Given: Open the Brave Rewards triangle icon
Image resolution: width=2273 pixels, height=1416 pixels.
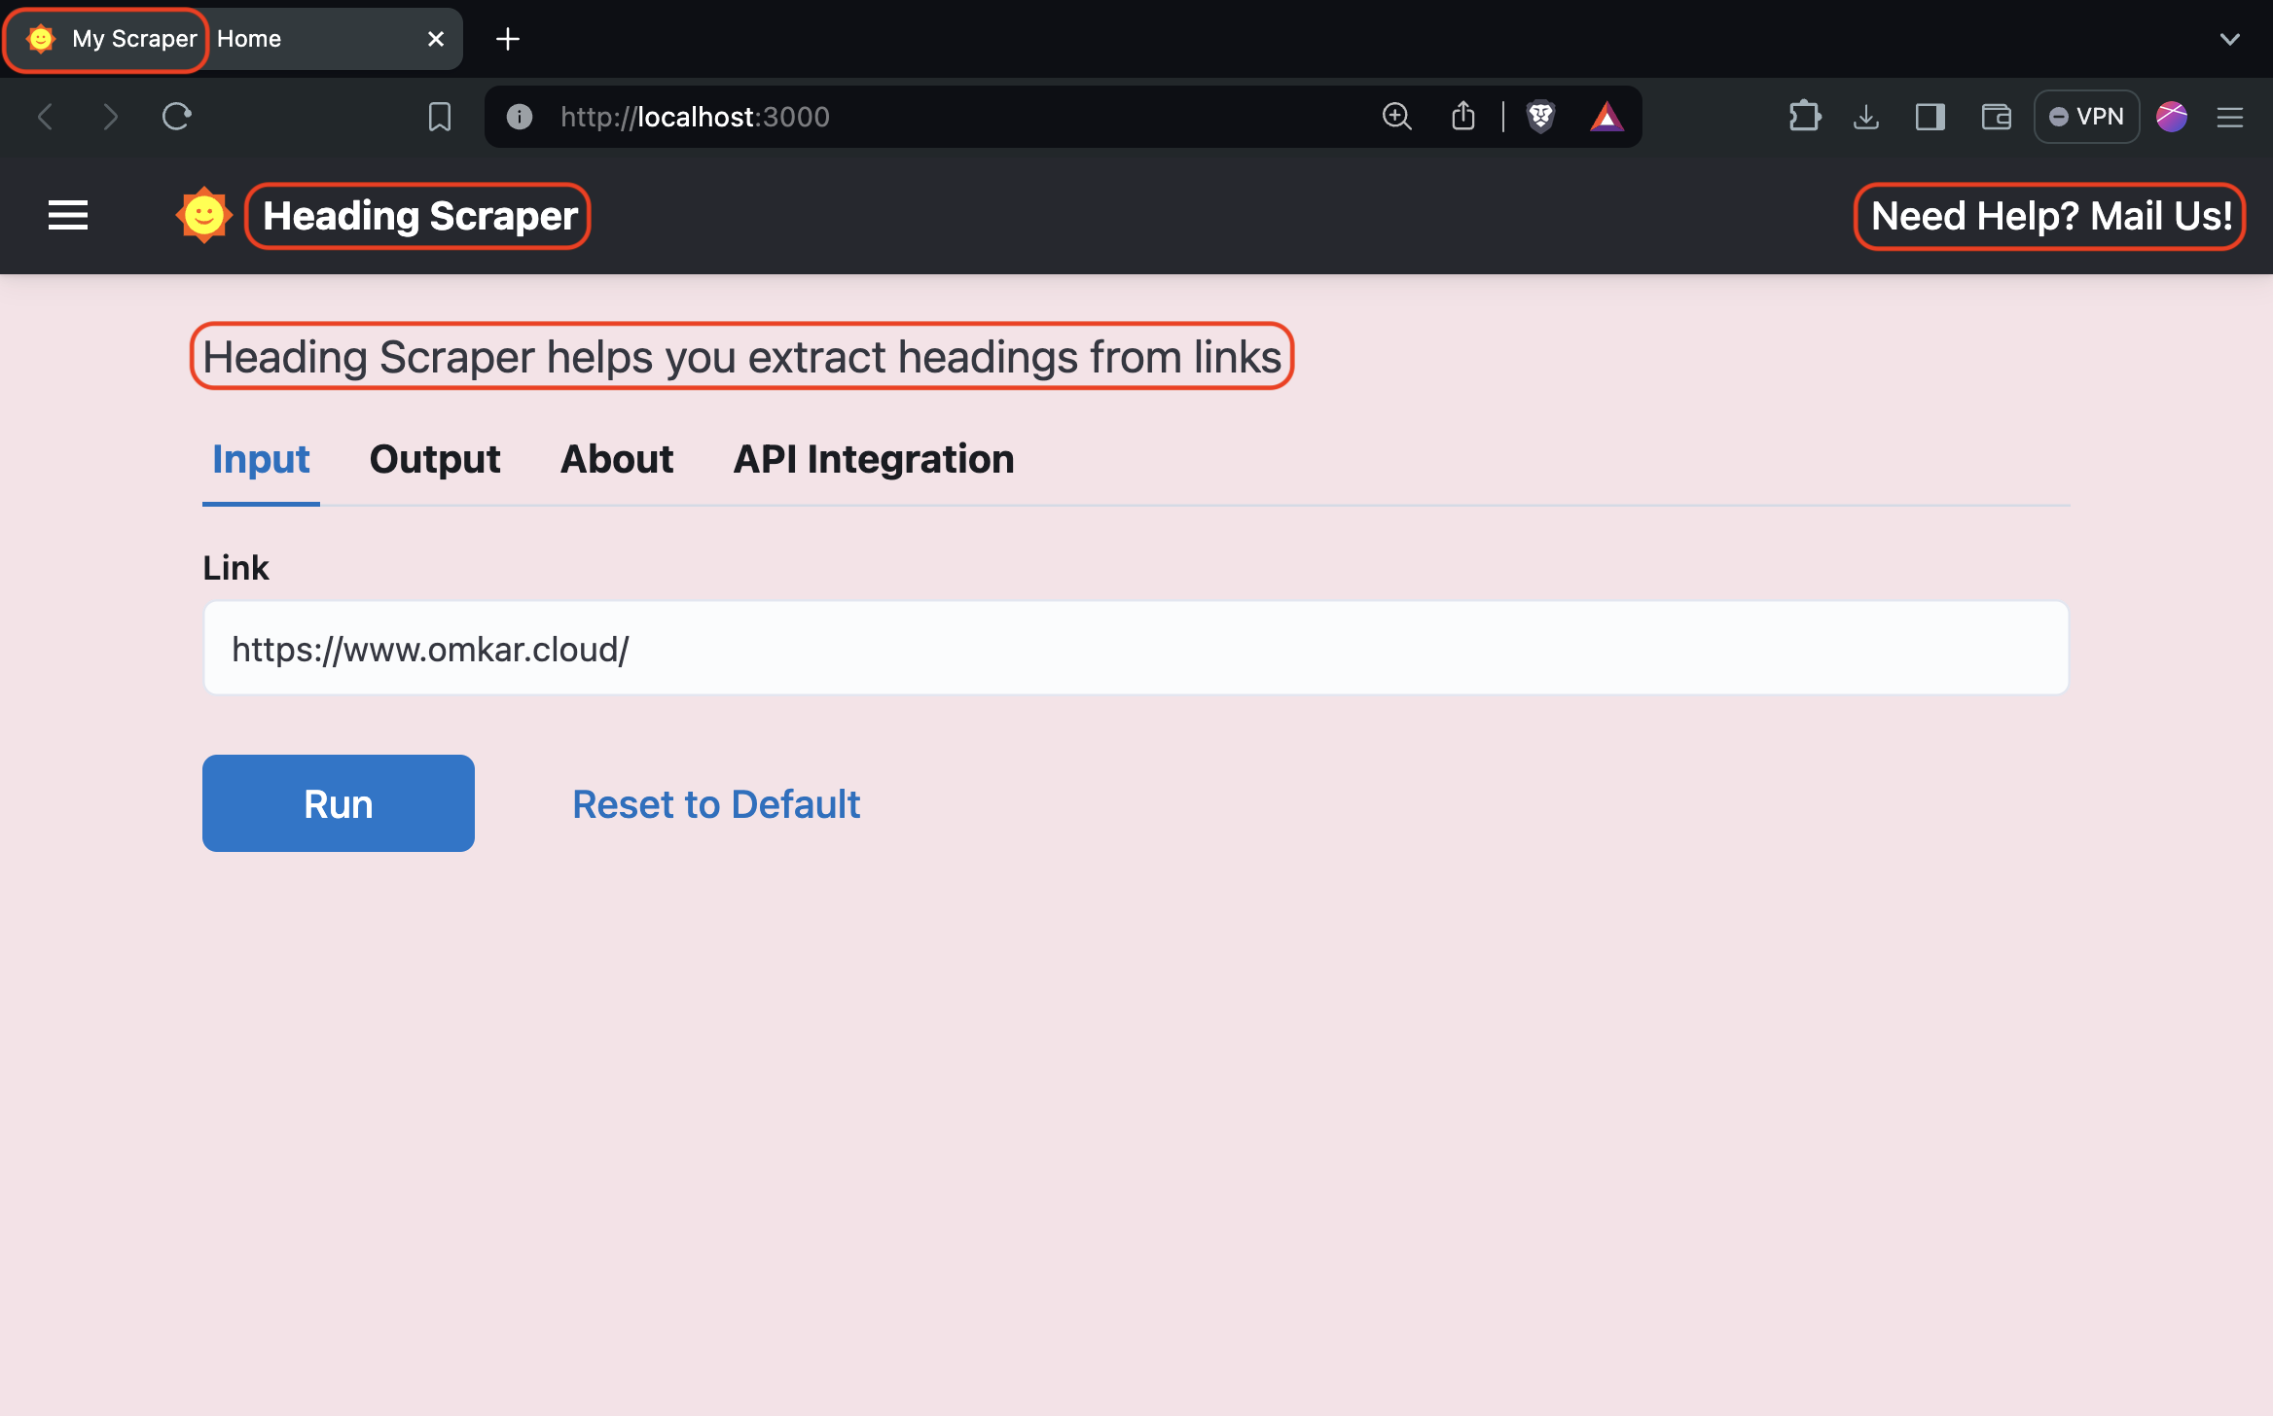Looking at the screenshot, I should tap(1606, 117).
